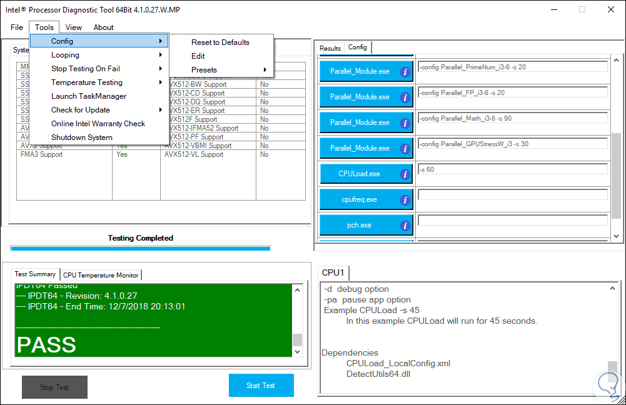Show info icon for CPULoad.exe
Image resolution: width=626 pixels, height=405 pixels.
405,174
